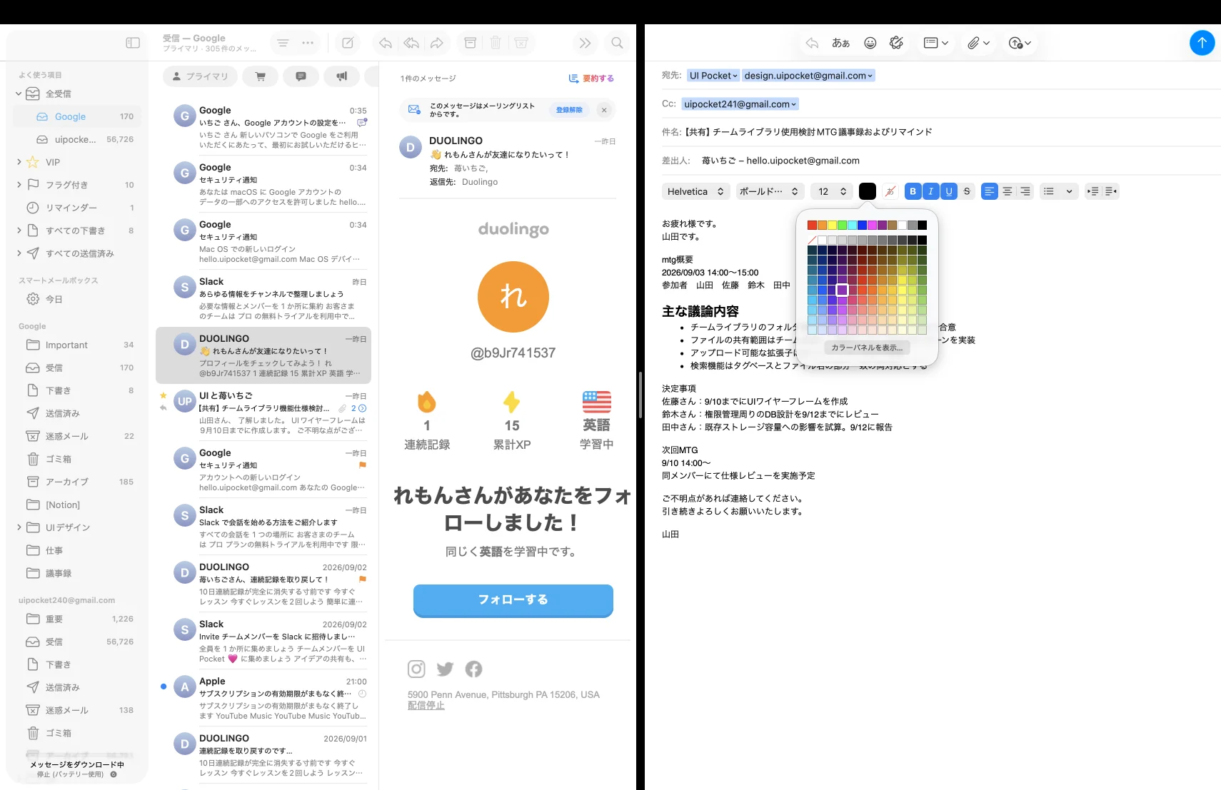Select the speech-bubble category filter
The image size is (1221, 790).
pos(301,76)
